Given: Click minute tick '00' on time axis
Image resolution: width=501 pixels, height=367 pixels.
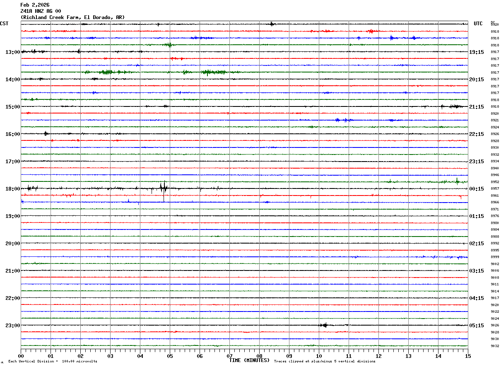Looking at the screenshot, I should pyautogui.click(x=21, y=356).
